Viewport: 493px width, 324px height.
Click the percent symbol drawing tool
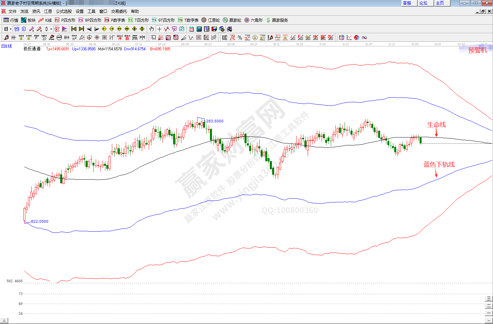pos(240,37)
